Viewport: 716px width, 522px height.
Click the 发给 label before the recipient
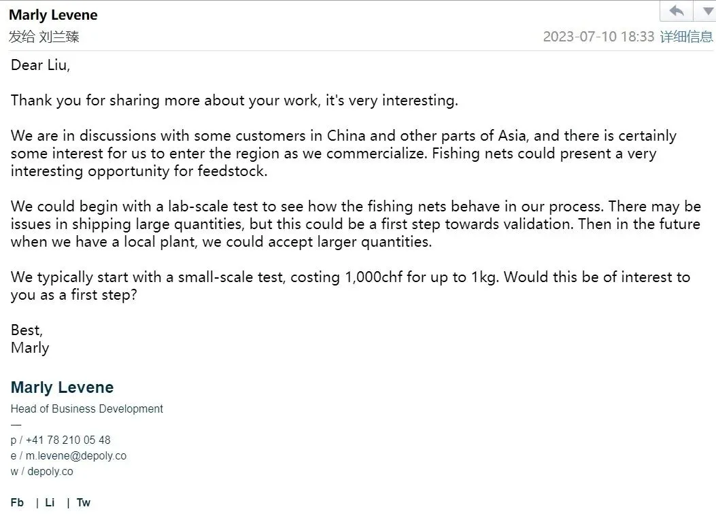click(22, 37)
